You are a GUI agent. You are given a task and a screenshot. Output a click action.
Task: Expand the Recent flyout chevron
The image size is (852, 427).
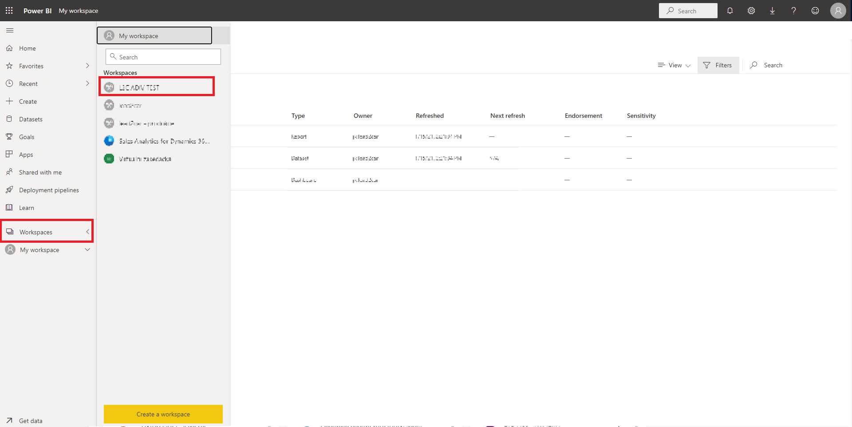(87, 84)
